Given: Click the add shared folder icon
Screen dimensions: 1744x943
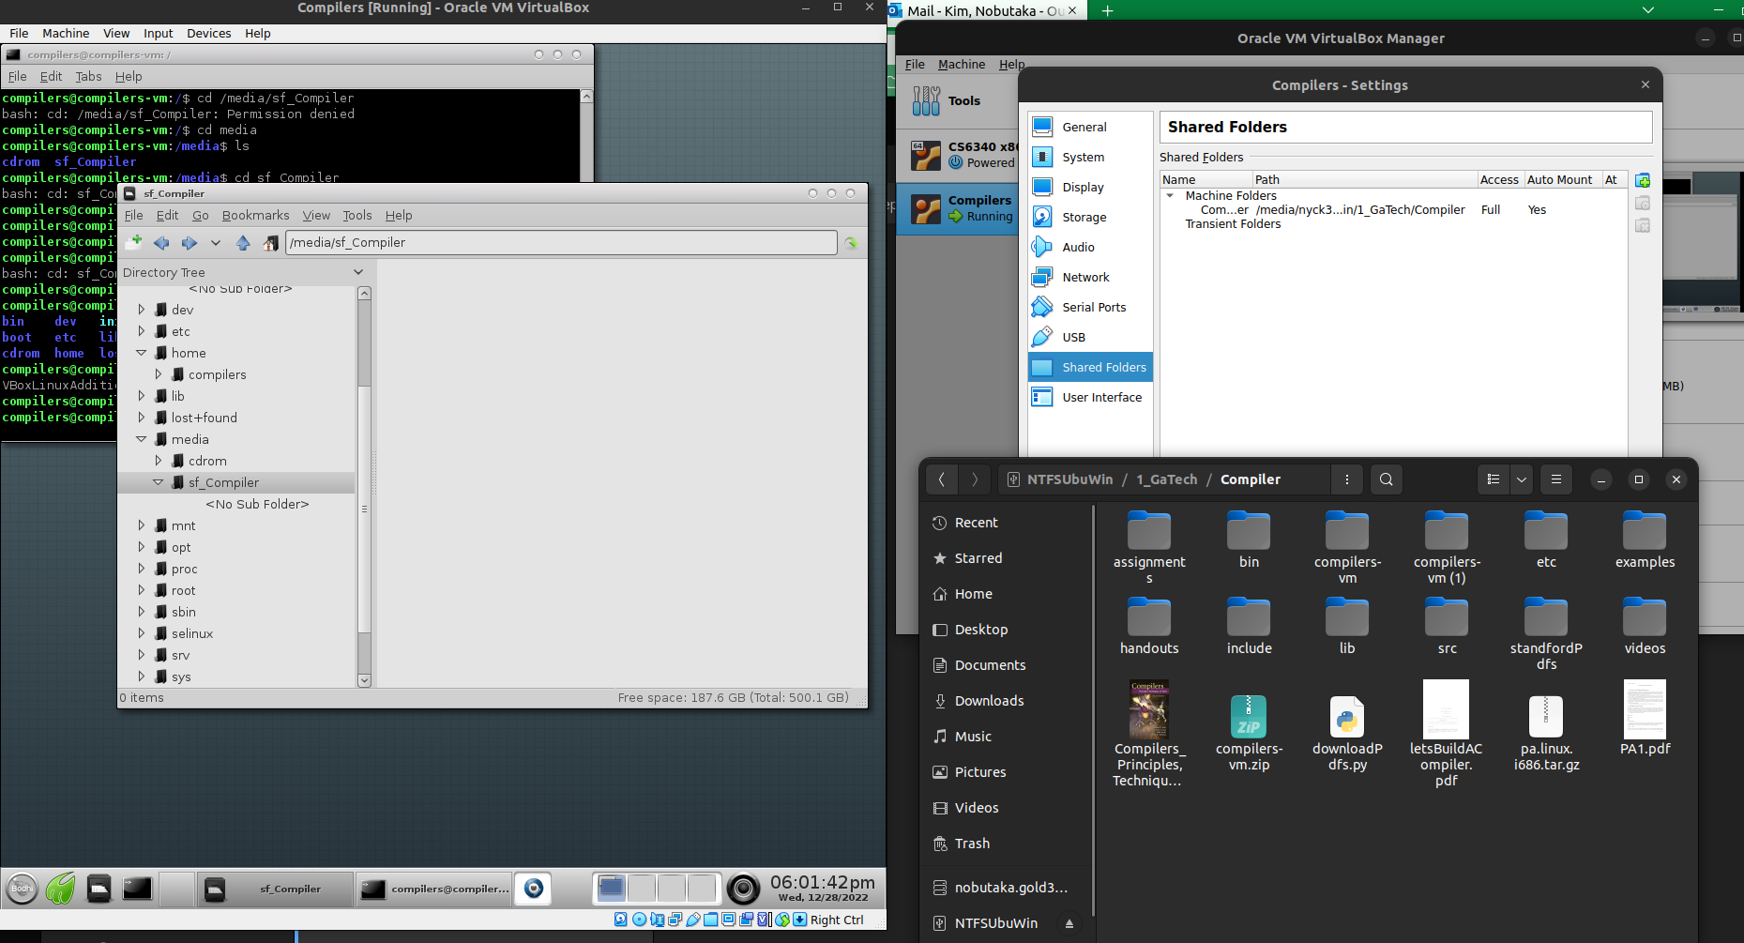Looking at the screenshot, I should (1643, 180).
